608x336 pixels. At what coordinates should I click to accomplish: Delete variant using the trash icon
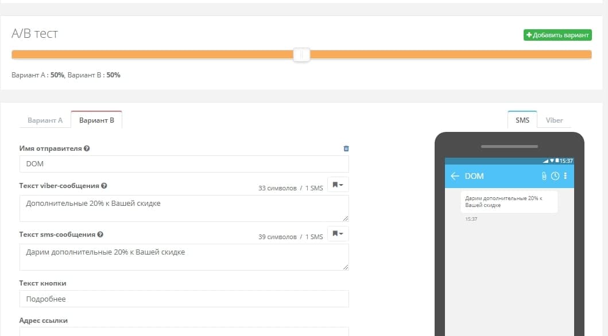click(x=346, y=149)
